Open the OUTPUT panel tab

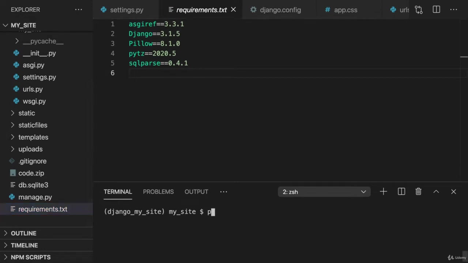[x=196, y=192]
